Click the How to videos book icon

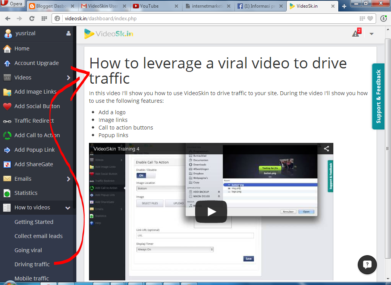click(7, 207)
